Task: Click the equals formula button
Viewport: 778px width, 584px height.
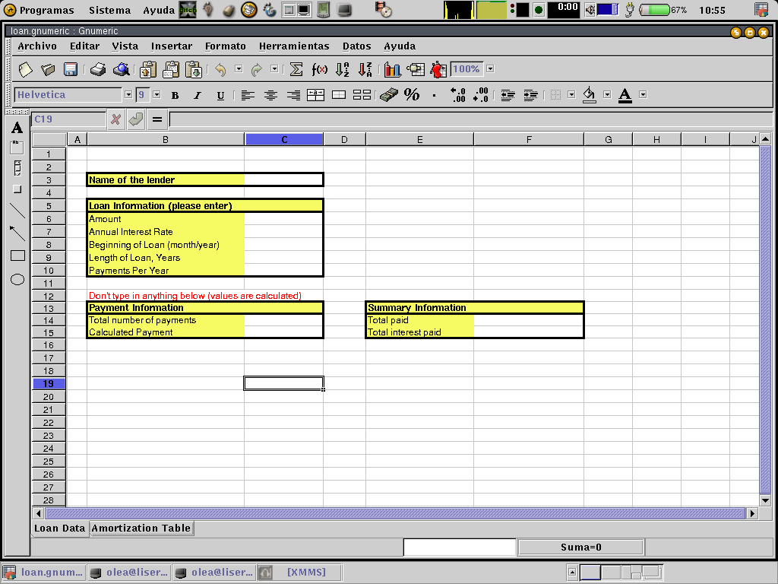Action: click(x=157, y=119)
